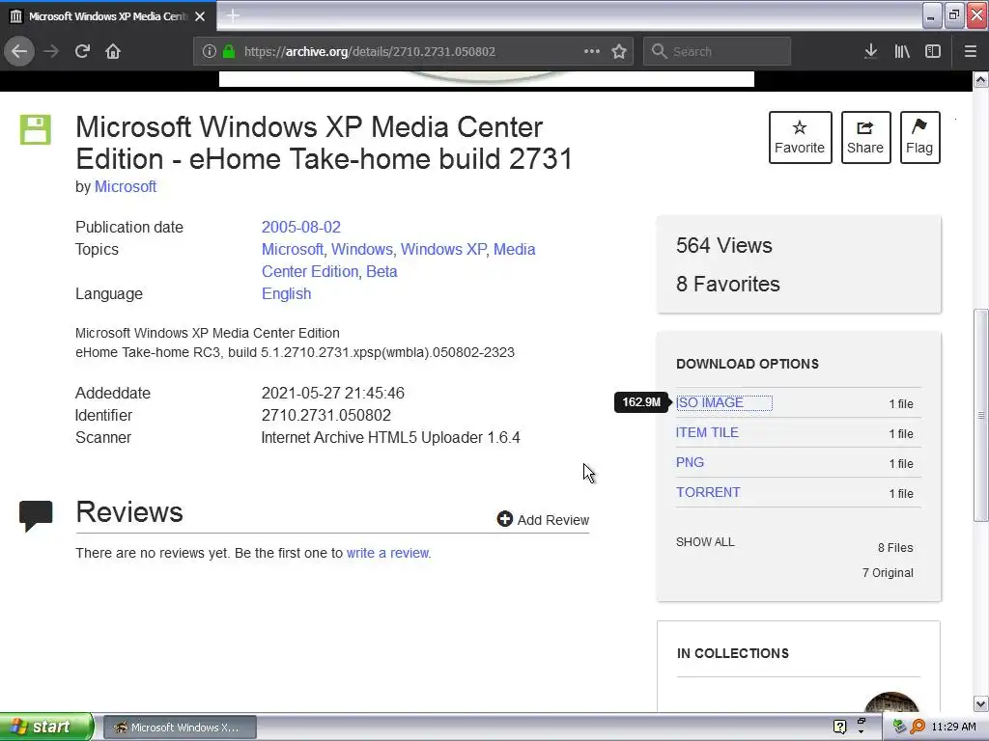Click Add Review

click(x=543, y=520)
